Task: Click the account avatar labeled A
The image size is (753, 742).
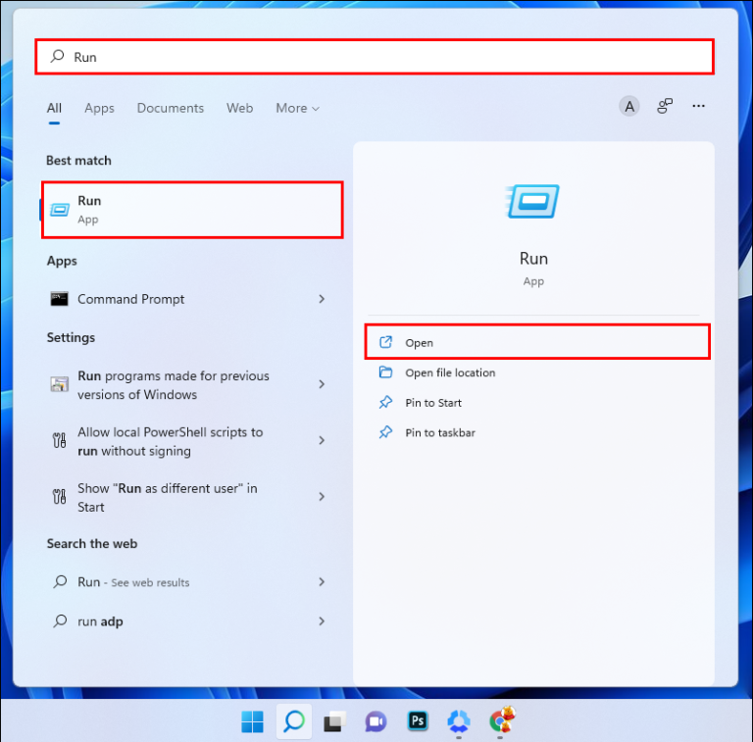Action: pyautogui.click(x=628, y=106)
